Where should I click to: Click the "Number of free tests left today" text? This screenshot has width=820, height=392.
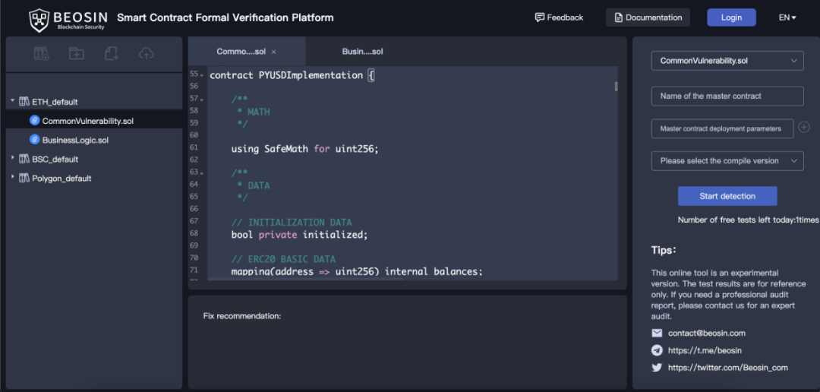(x=748, y=220)
